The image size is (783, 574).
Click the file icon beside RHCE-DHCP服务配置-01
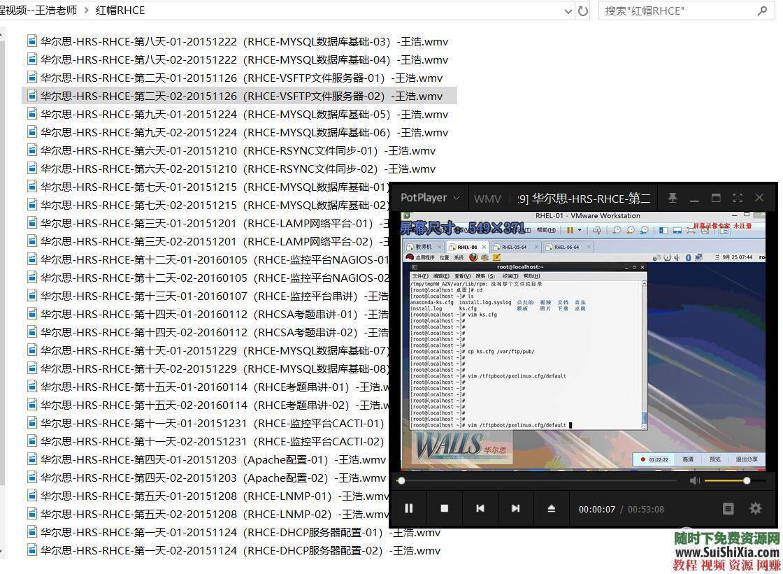tap(31, 532)
